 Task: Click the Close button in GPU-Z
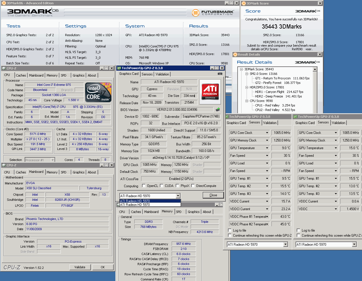tap(213, 195)
